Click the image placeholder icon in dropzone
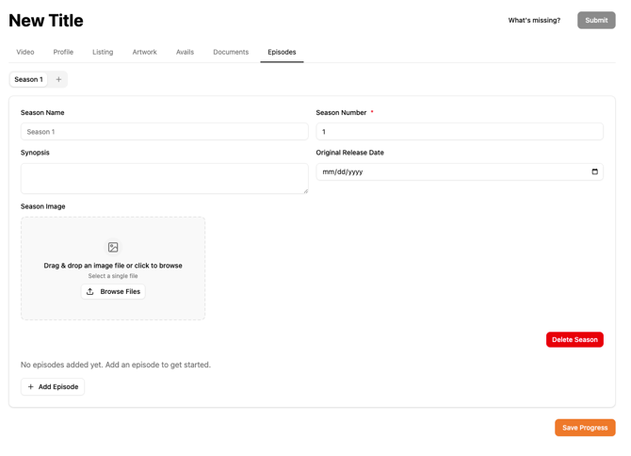Viewport: 631px width, 456px height. 113,247
